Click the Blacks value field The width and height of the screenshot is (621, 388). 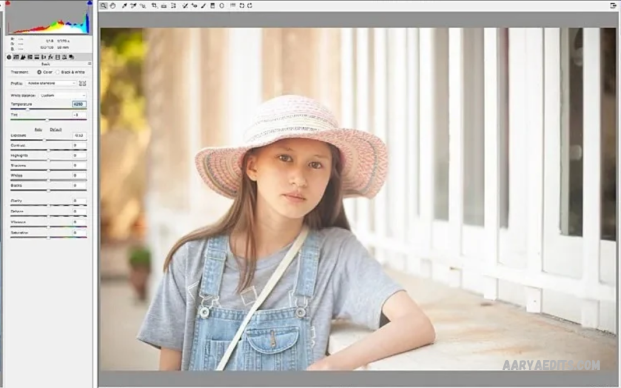79,186
